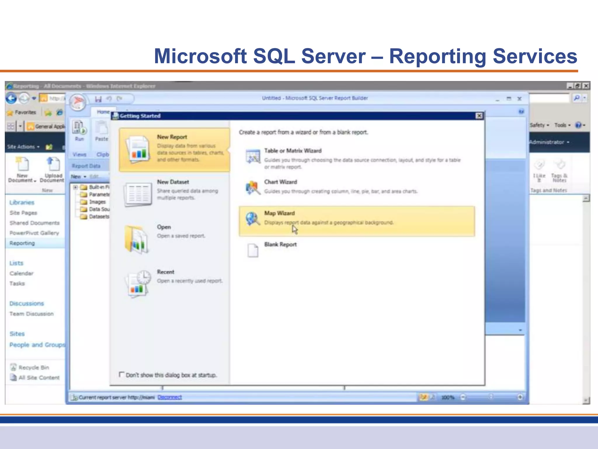Open the Lists heading link

pos(16,263)
